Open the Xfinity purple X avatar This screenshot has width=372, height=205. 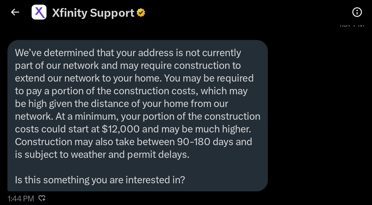39,12
